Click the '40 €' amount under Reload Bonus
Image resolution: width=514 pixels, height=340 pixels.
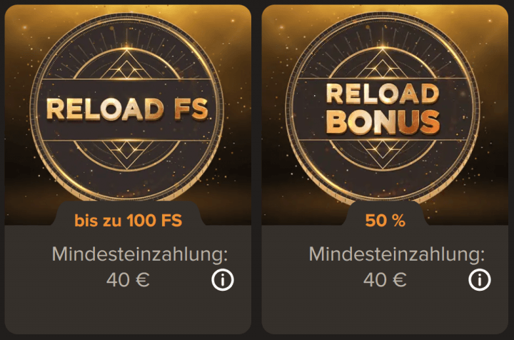385,280
